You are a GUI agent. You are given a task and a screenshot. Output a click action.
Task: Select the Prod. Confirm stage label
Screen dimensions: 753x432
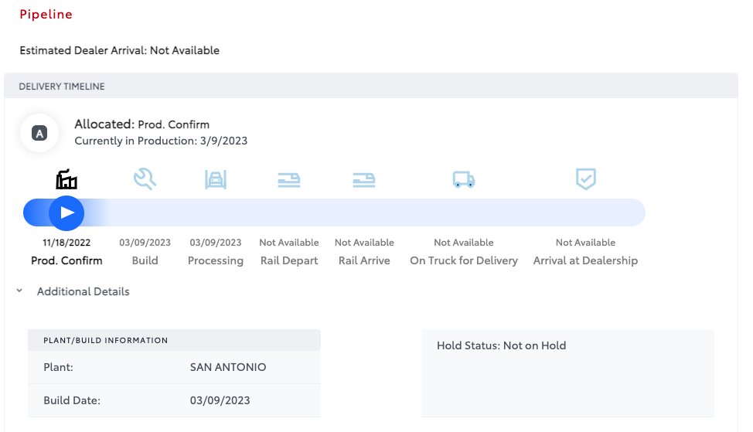[x=66, y=260]
